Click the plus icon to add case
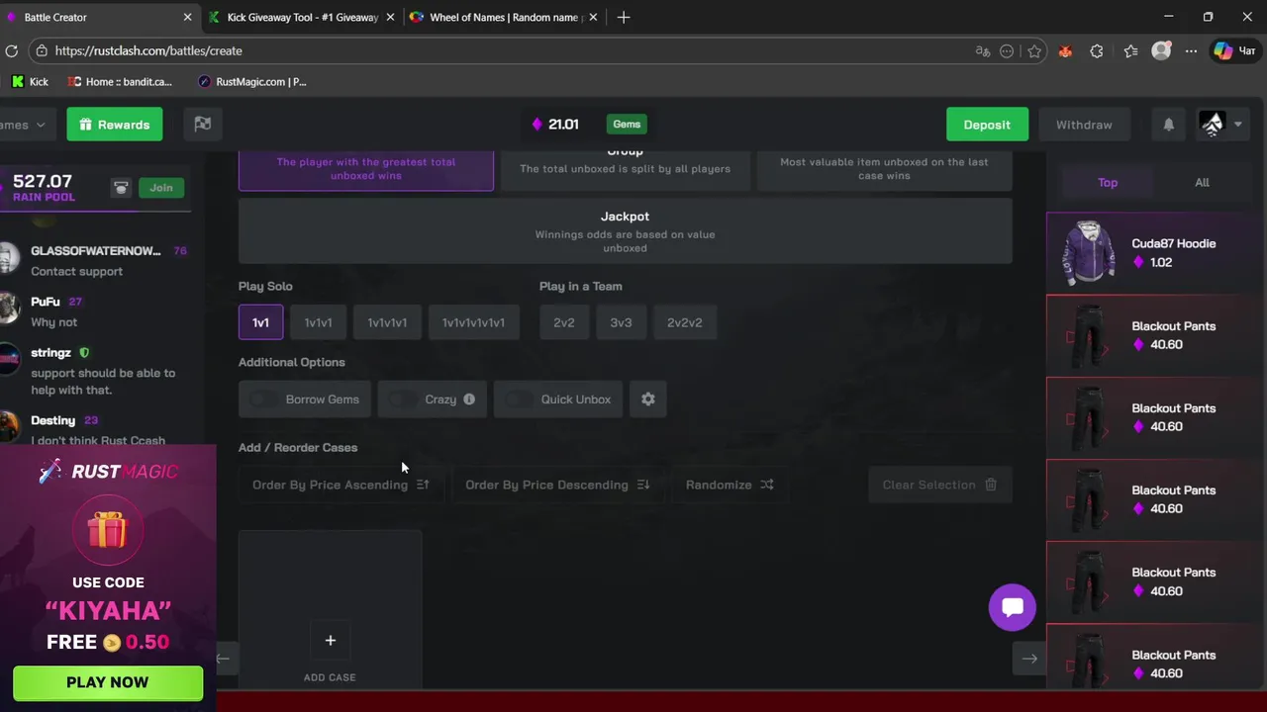The height and width of the screenshot is (712, 1267). (330, 641)
